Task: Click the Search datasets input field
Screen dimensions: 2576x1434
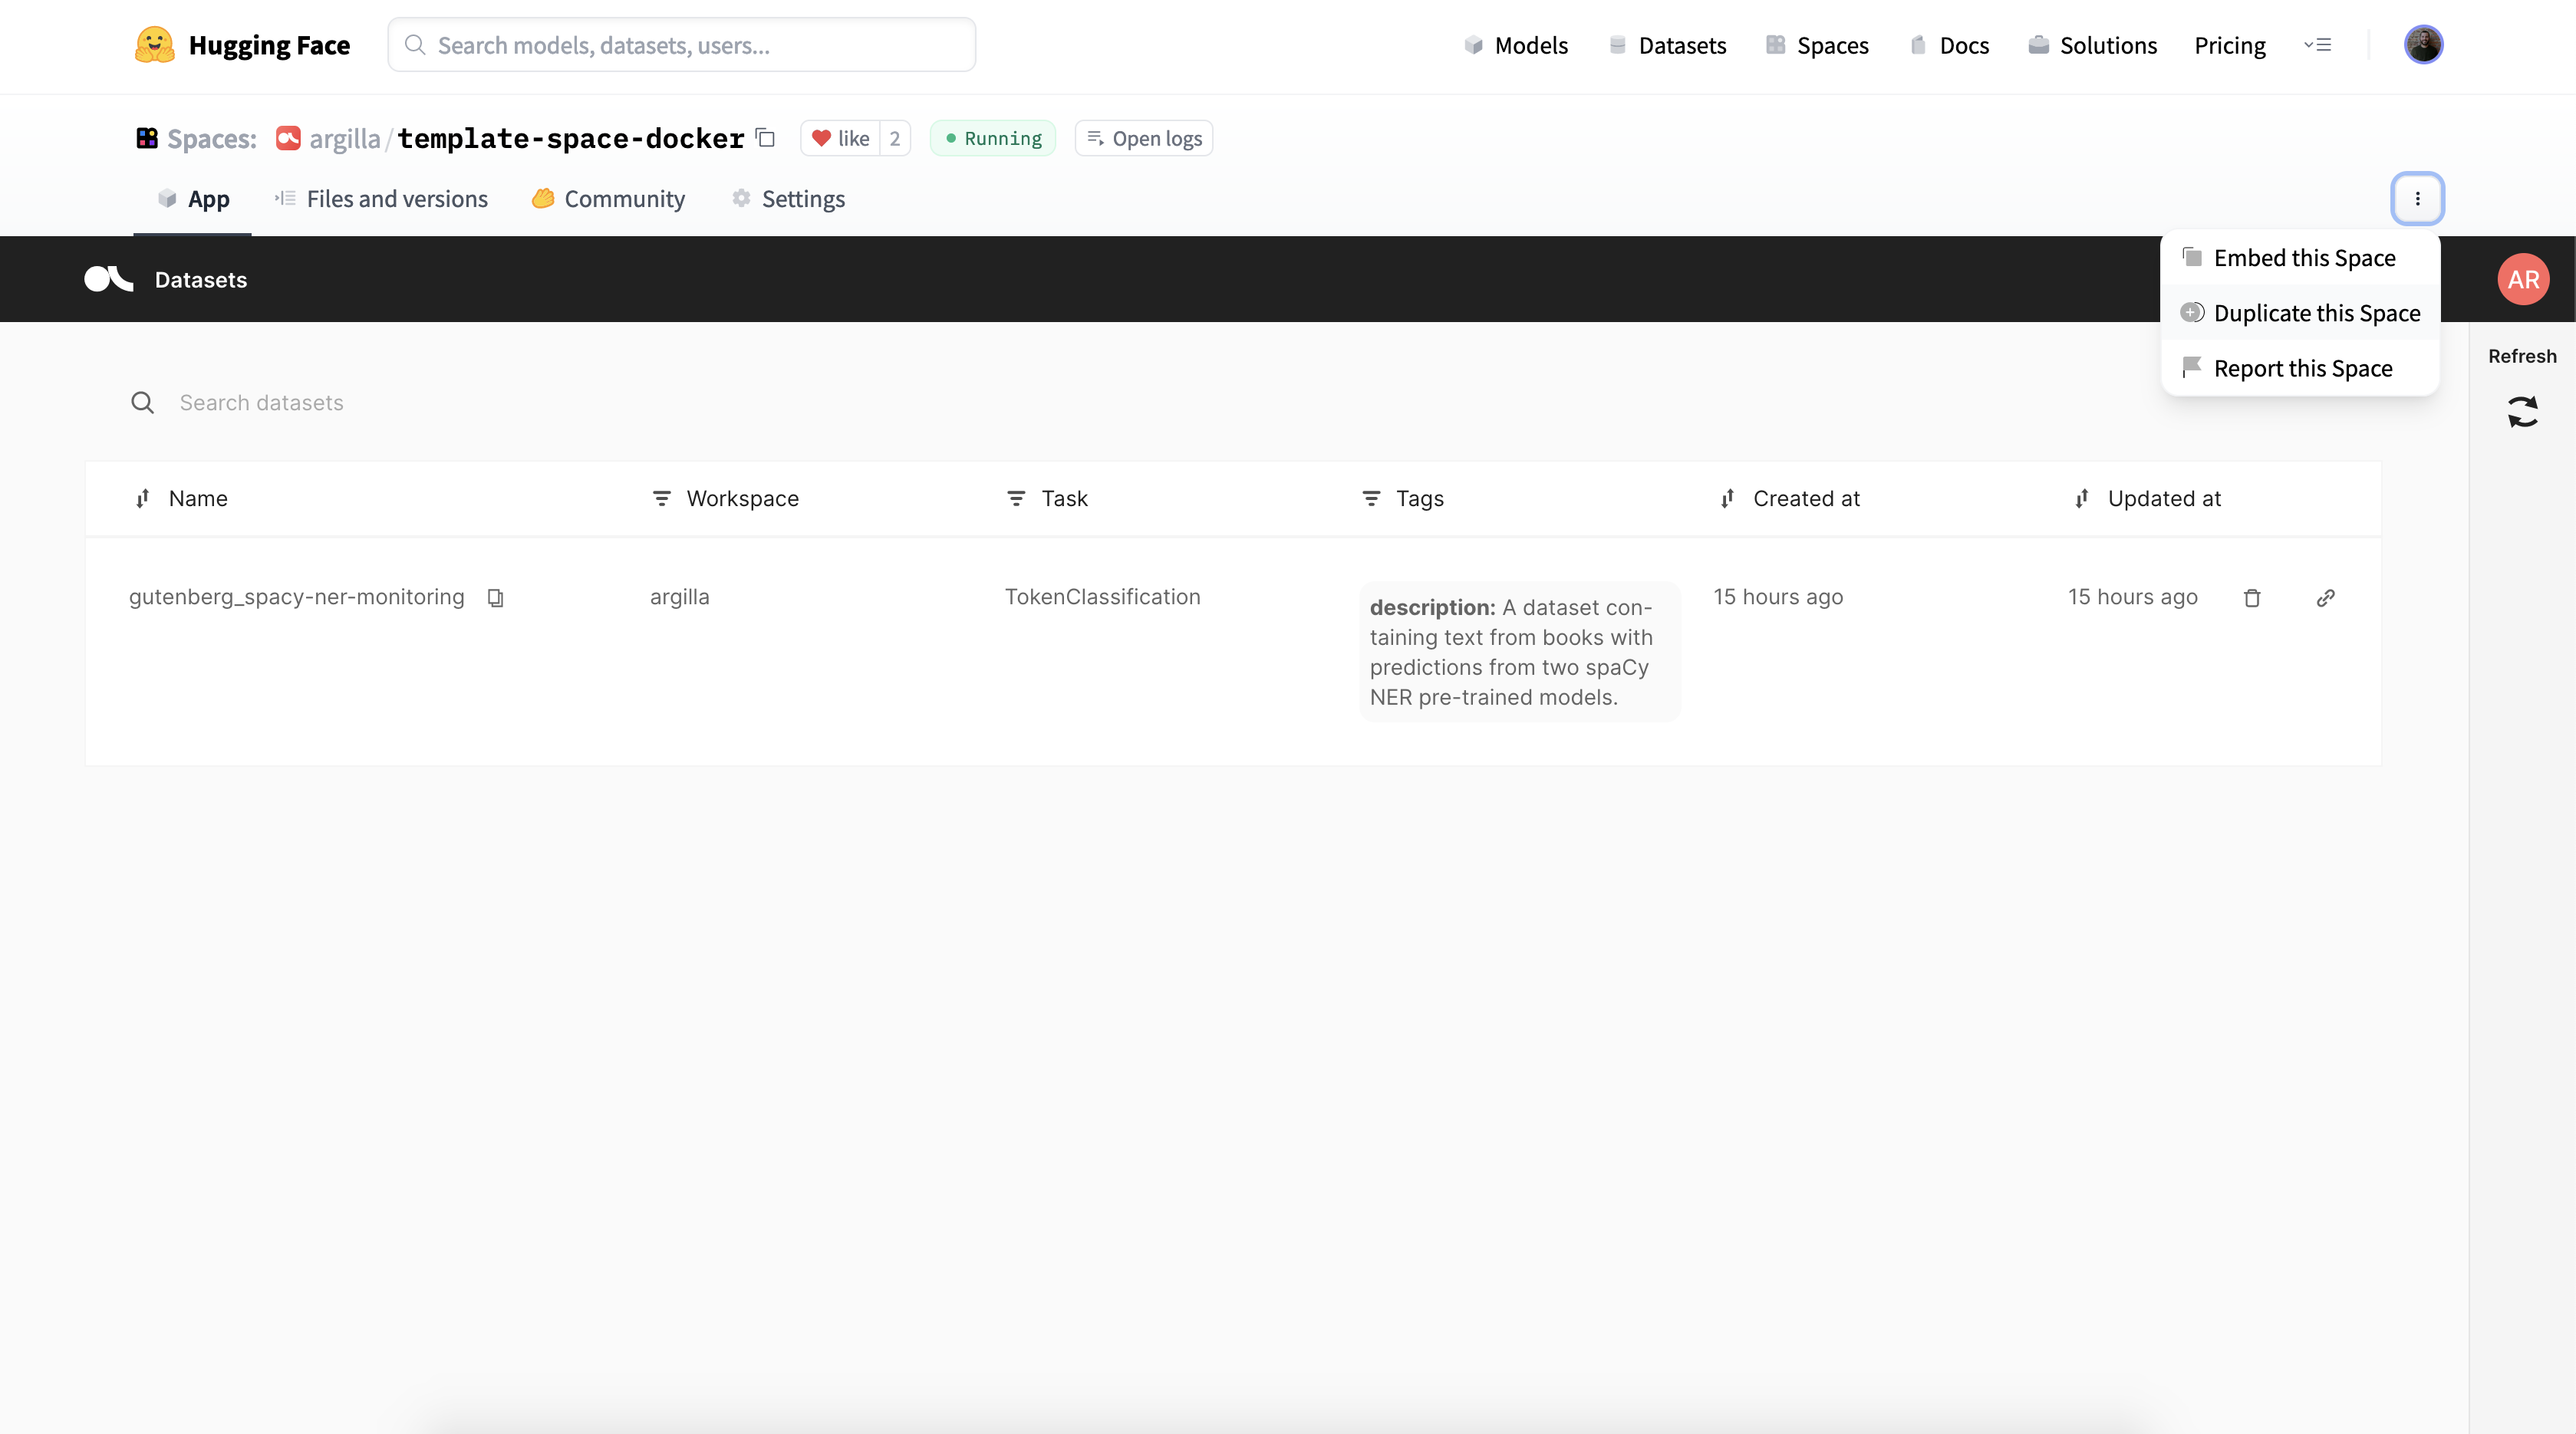Action: (262, 403)
